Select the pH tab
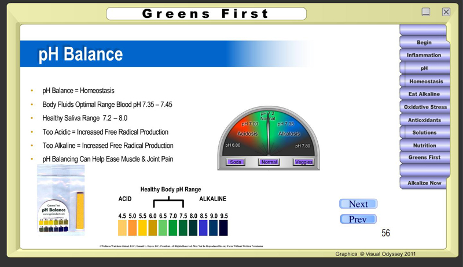Screen dimensions: 463x267 click(x=424, y=68)
